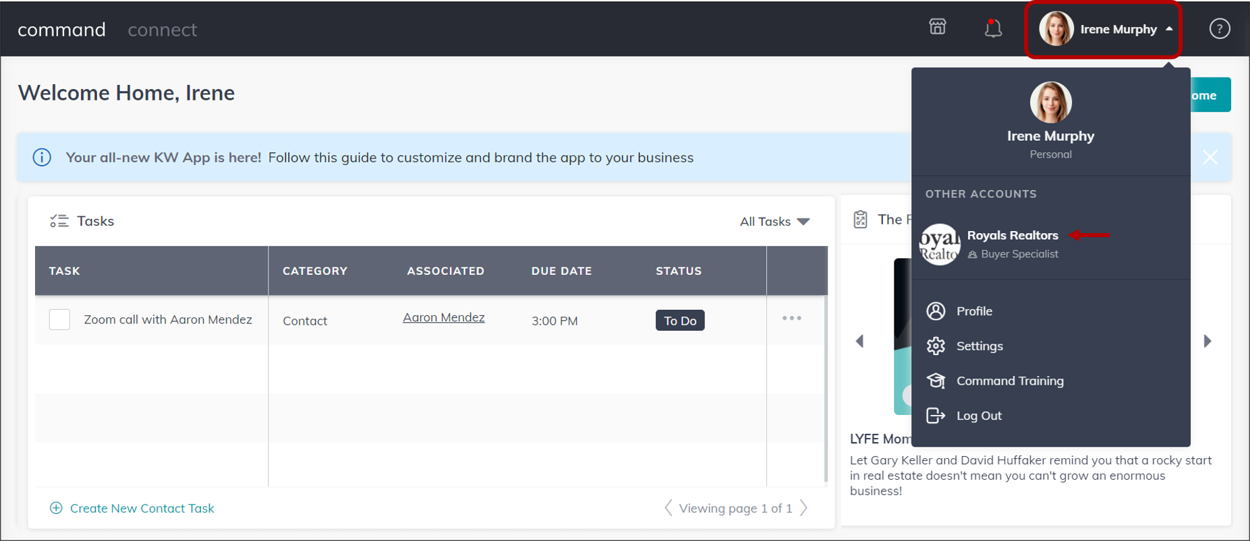Click the Profile person icon
This screenshot has width=1250, height=541.
coord(936,311)
